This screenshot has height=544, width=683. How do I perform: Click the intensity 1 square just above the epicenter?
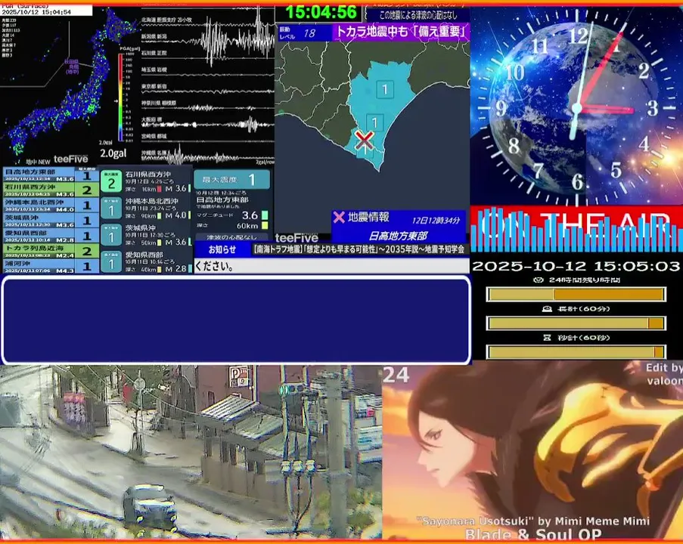374,122
